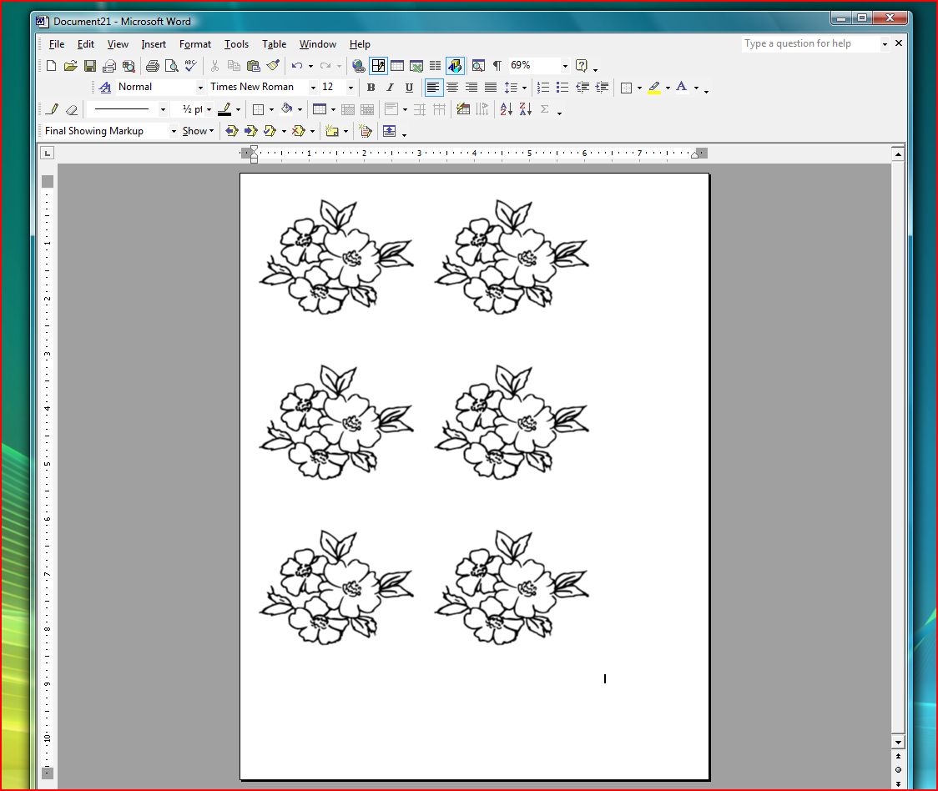938x791 pixels.
Task: Open the Table menu
Action: tap(274, 44)
